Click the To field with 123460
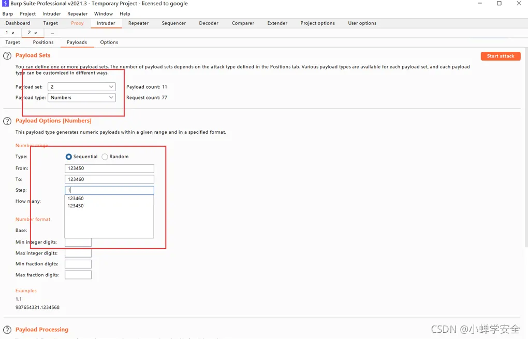The height and width of the screenshot is (339, 528). 109,179
